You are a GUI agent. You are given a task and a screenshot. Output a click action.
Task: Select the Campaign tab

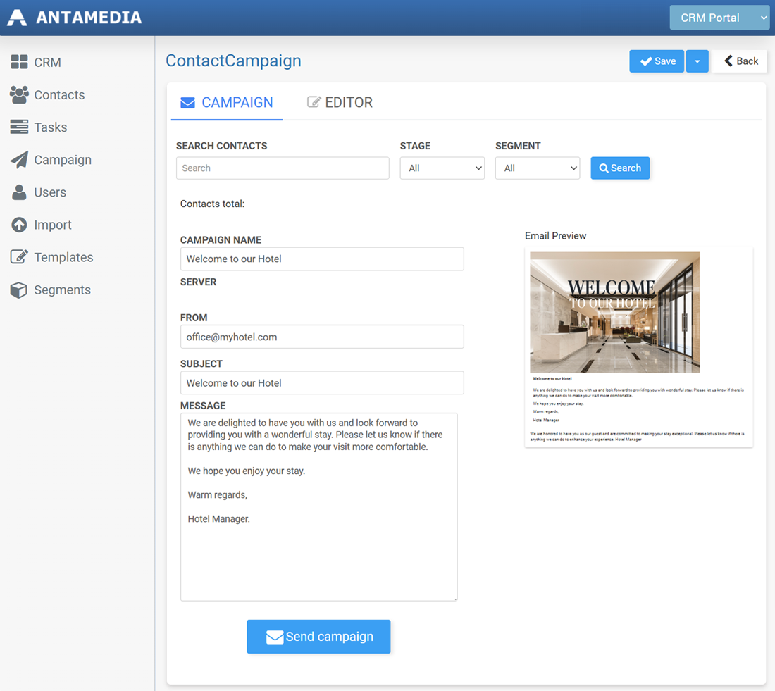pyautogui.click(x=226, y=102)
